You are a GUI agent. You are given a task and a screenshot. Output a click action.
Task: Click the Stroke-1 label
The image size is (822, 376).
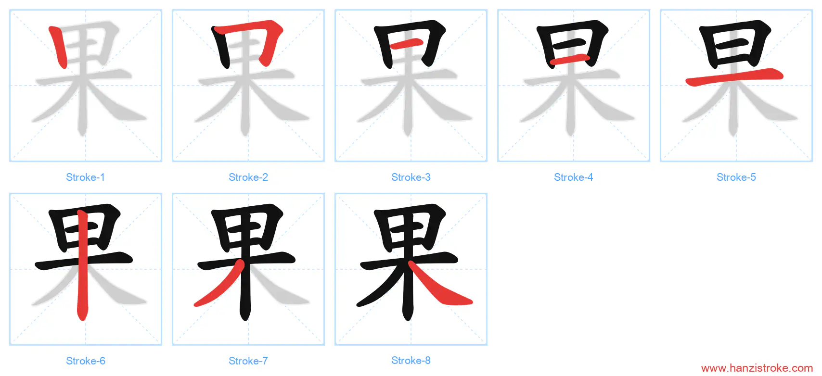coord(86,177)
